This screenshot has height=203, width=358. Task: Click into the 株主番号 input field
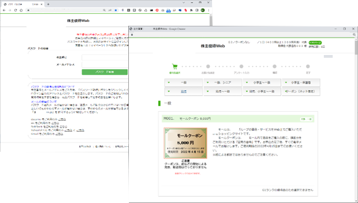point(105,57)
